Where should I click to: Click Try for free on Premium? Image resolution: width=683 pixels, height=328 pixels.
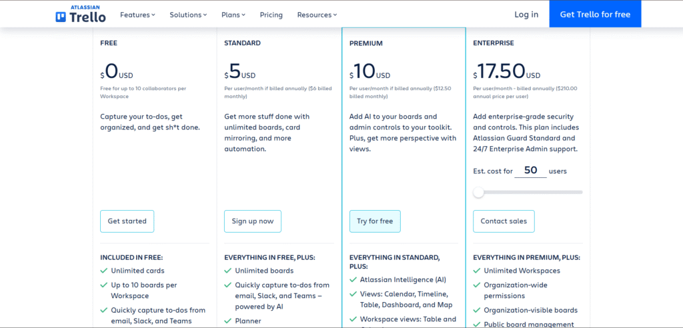pyautogui.click(x=375, y=221)
